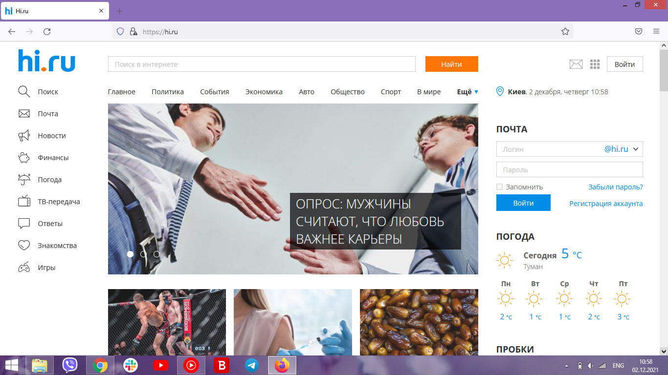This screenshot has width=668, height=375.
Task: Open the services grid icon in header
Action: [x=595, y=64]
